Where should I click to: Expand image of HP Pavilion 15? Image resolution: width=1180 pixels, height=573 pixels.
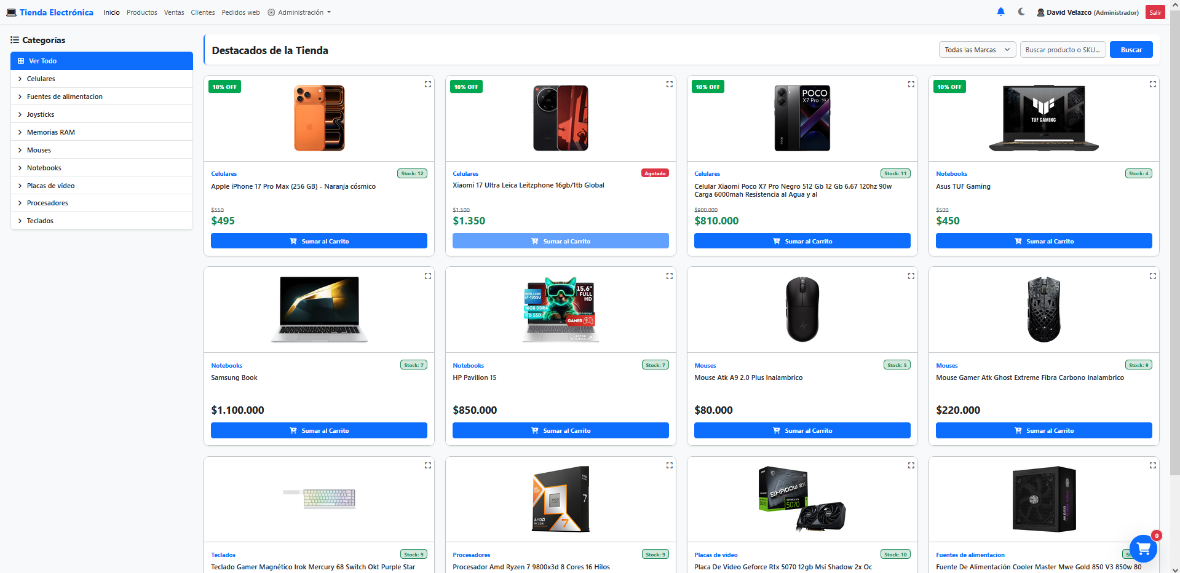[x=670, y=276]
